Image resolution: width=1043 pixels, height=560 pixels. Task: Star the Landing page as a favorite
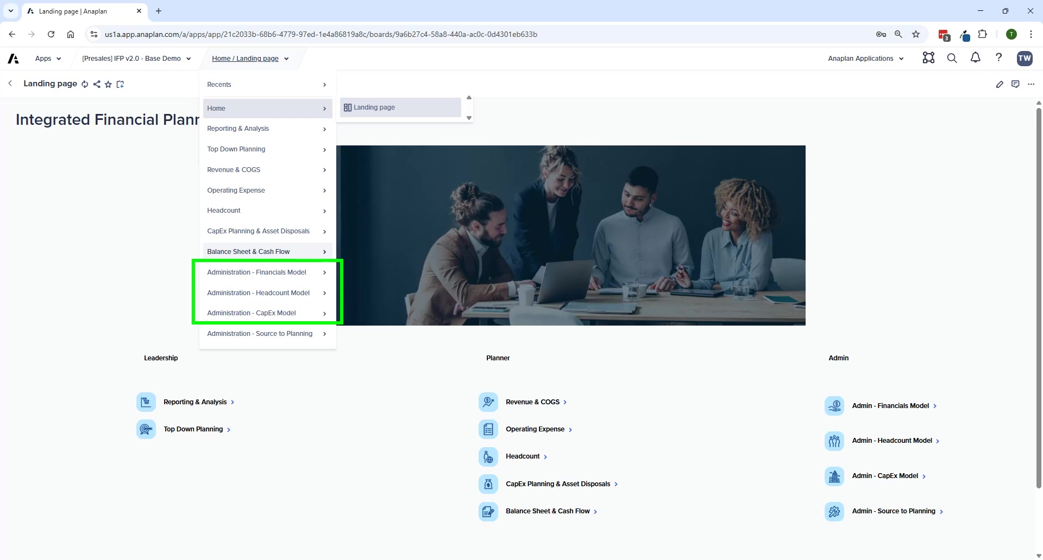pos(108,84)
